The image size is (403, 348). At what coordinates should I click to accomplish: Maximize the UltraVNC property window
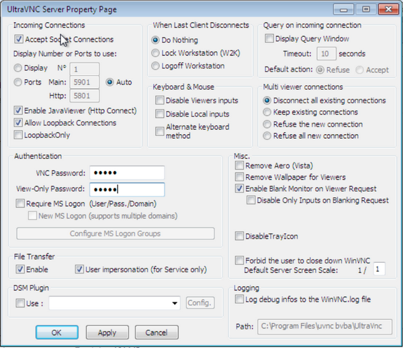point(366,9)
